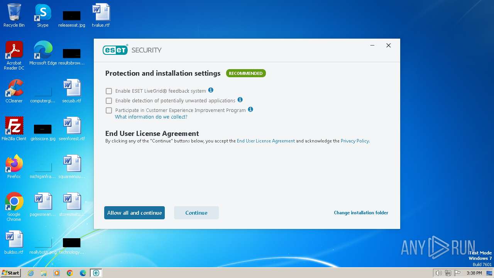Select the squareenou... document icon

pos(72,167)
